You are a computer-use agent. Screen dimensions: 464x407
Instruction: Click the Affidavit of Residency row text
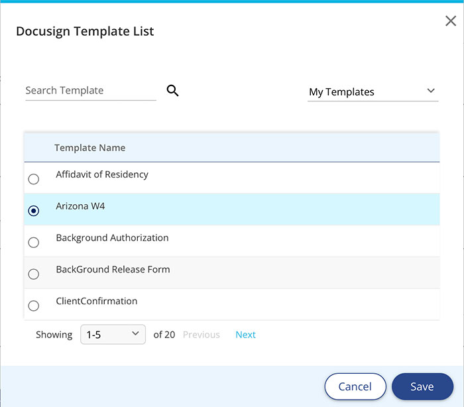point(102,174)
